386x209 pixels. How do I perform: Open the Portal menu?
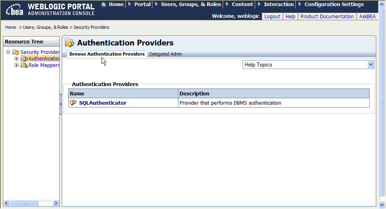pos(142,4)
